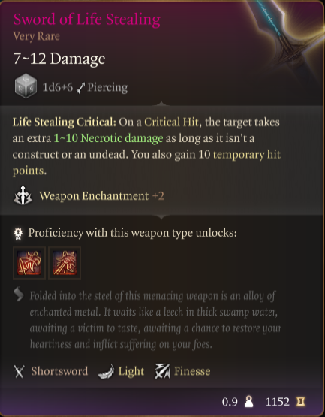This screenshot has height=417, width=325.
Task: Select the first red weapon action icon
Action: (29, 263)
